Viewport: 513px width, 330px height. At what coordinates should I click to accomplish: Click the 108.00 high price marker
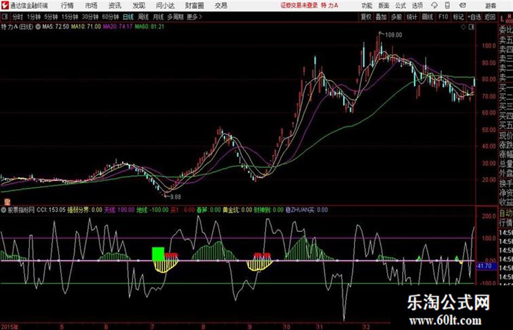[x=393, y=35]
